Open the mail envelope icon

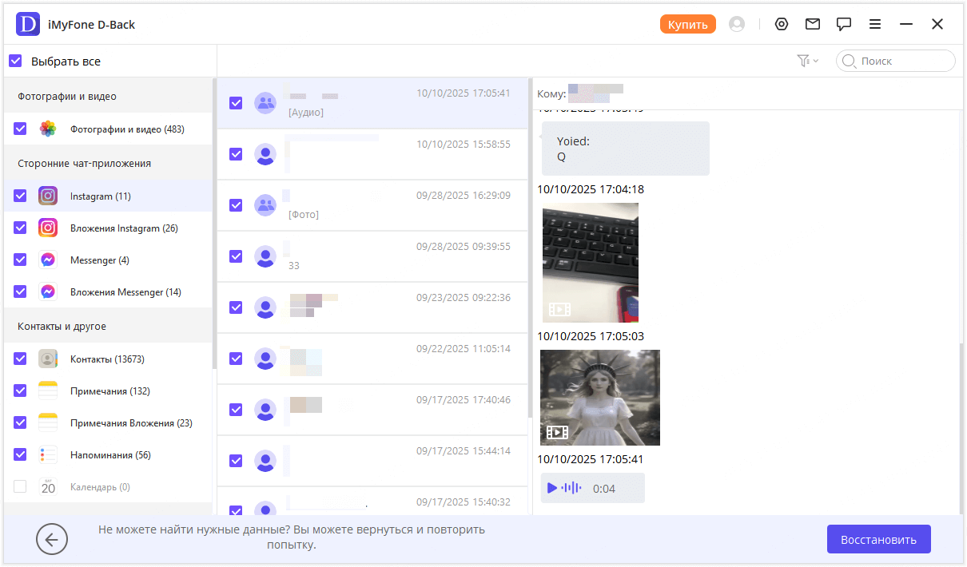[813, 25]
